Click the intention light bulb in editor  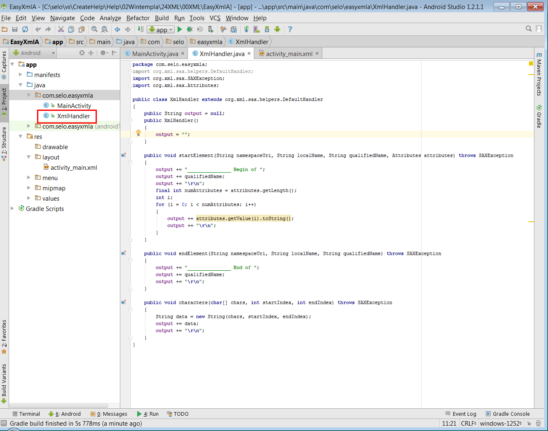138,133
